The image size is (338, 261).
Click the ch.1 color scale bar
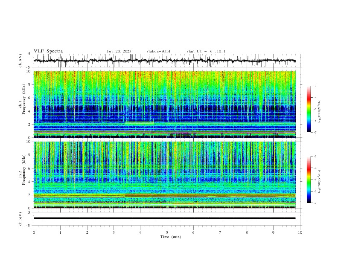pyautogui.click(x=309, y=109)
